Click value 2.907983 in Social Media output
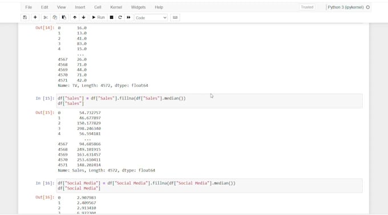This screenshot has width=388, height=215. [86, 197]
